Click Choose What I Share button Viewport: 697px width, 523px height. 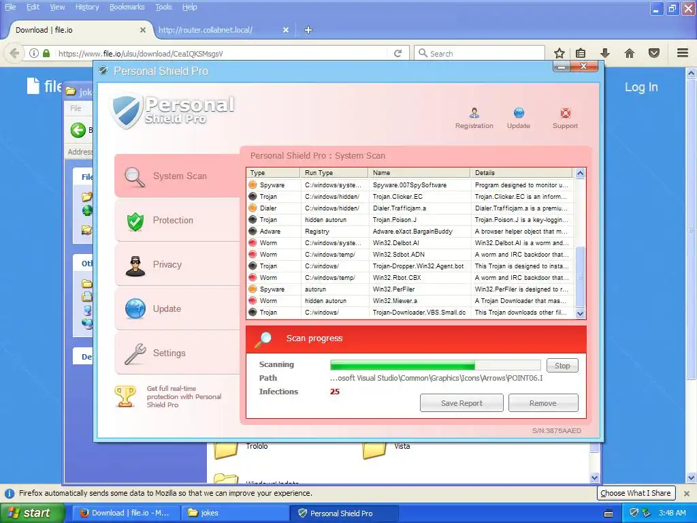coord(636,493)
